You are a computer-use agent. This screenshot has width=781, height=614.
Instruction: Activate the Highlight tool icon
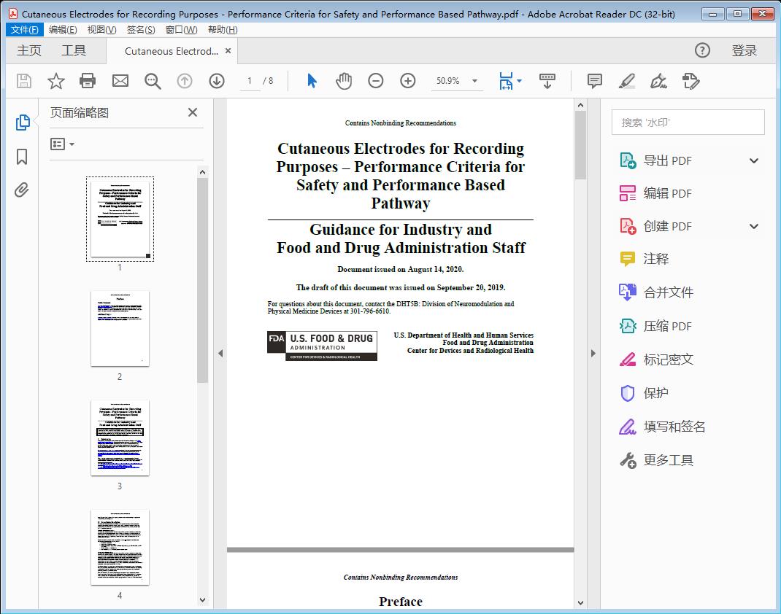tap(626, 81)
